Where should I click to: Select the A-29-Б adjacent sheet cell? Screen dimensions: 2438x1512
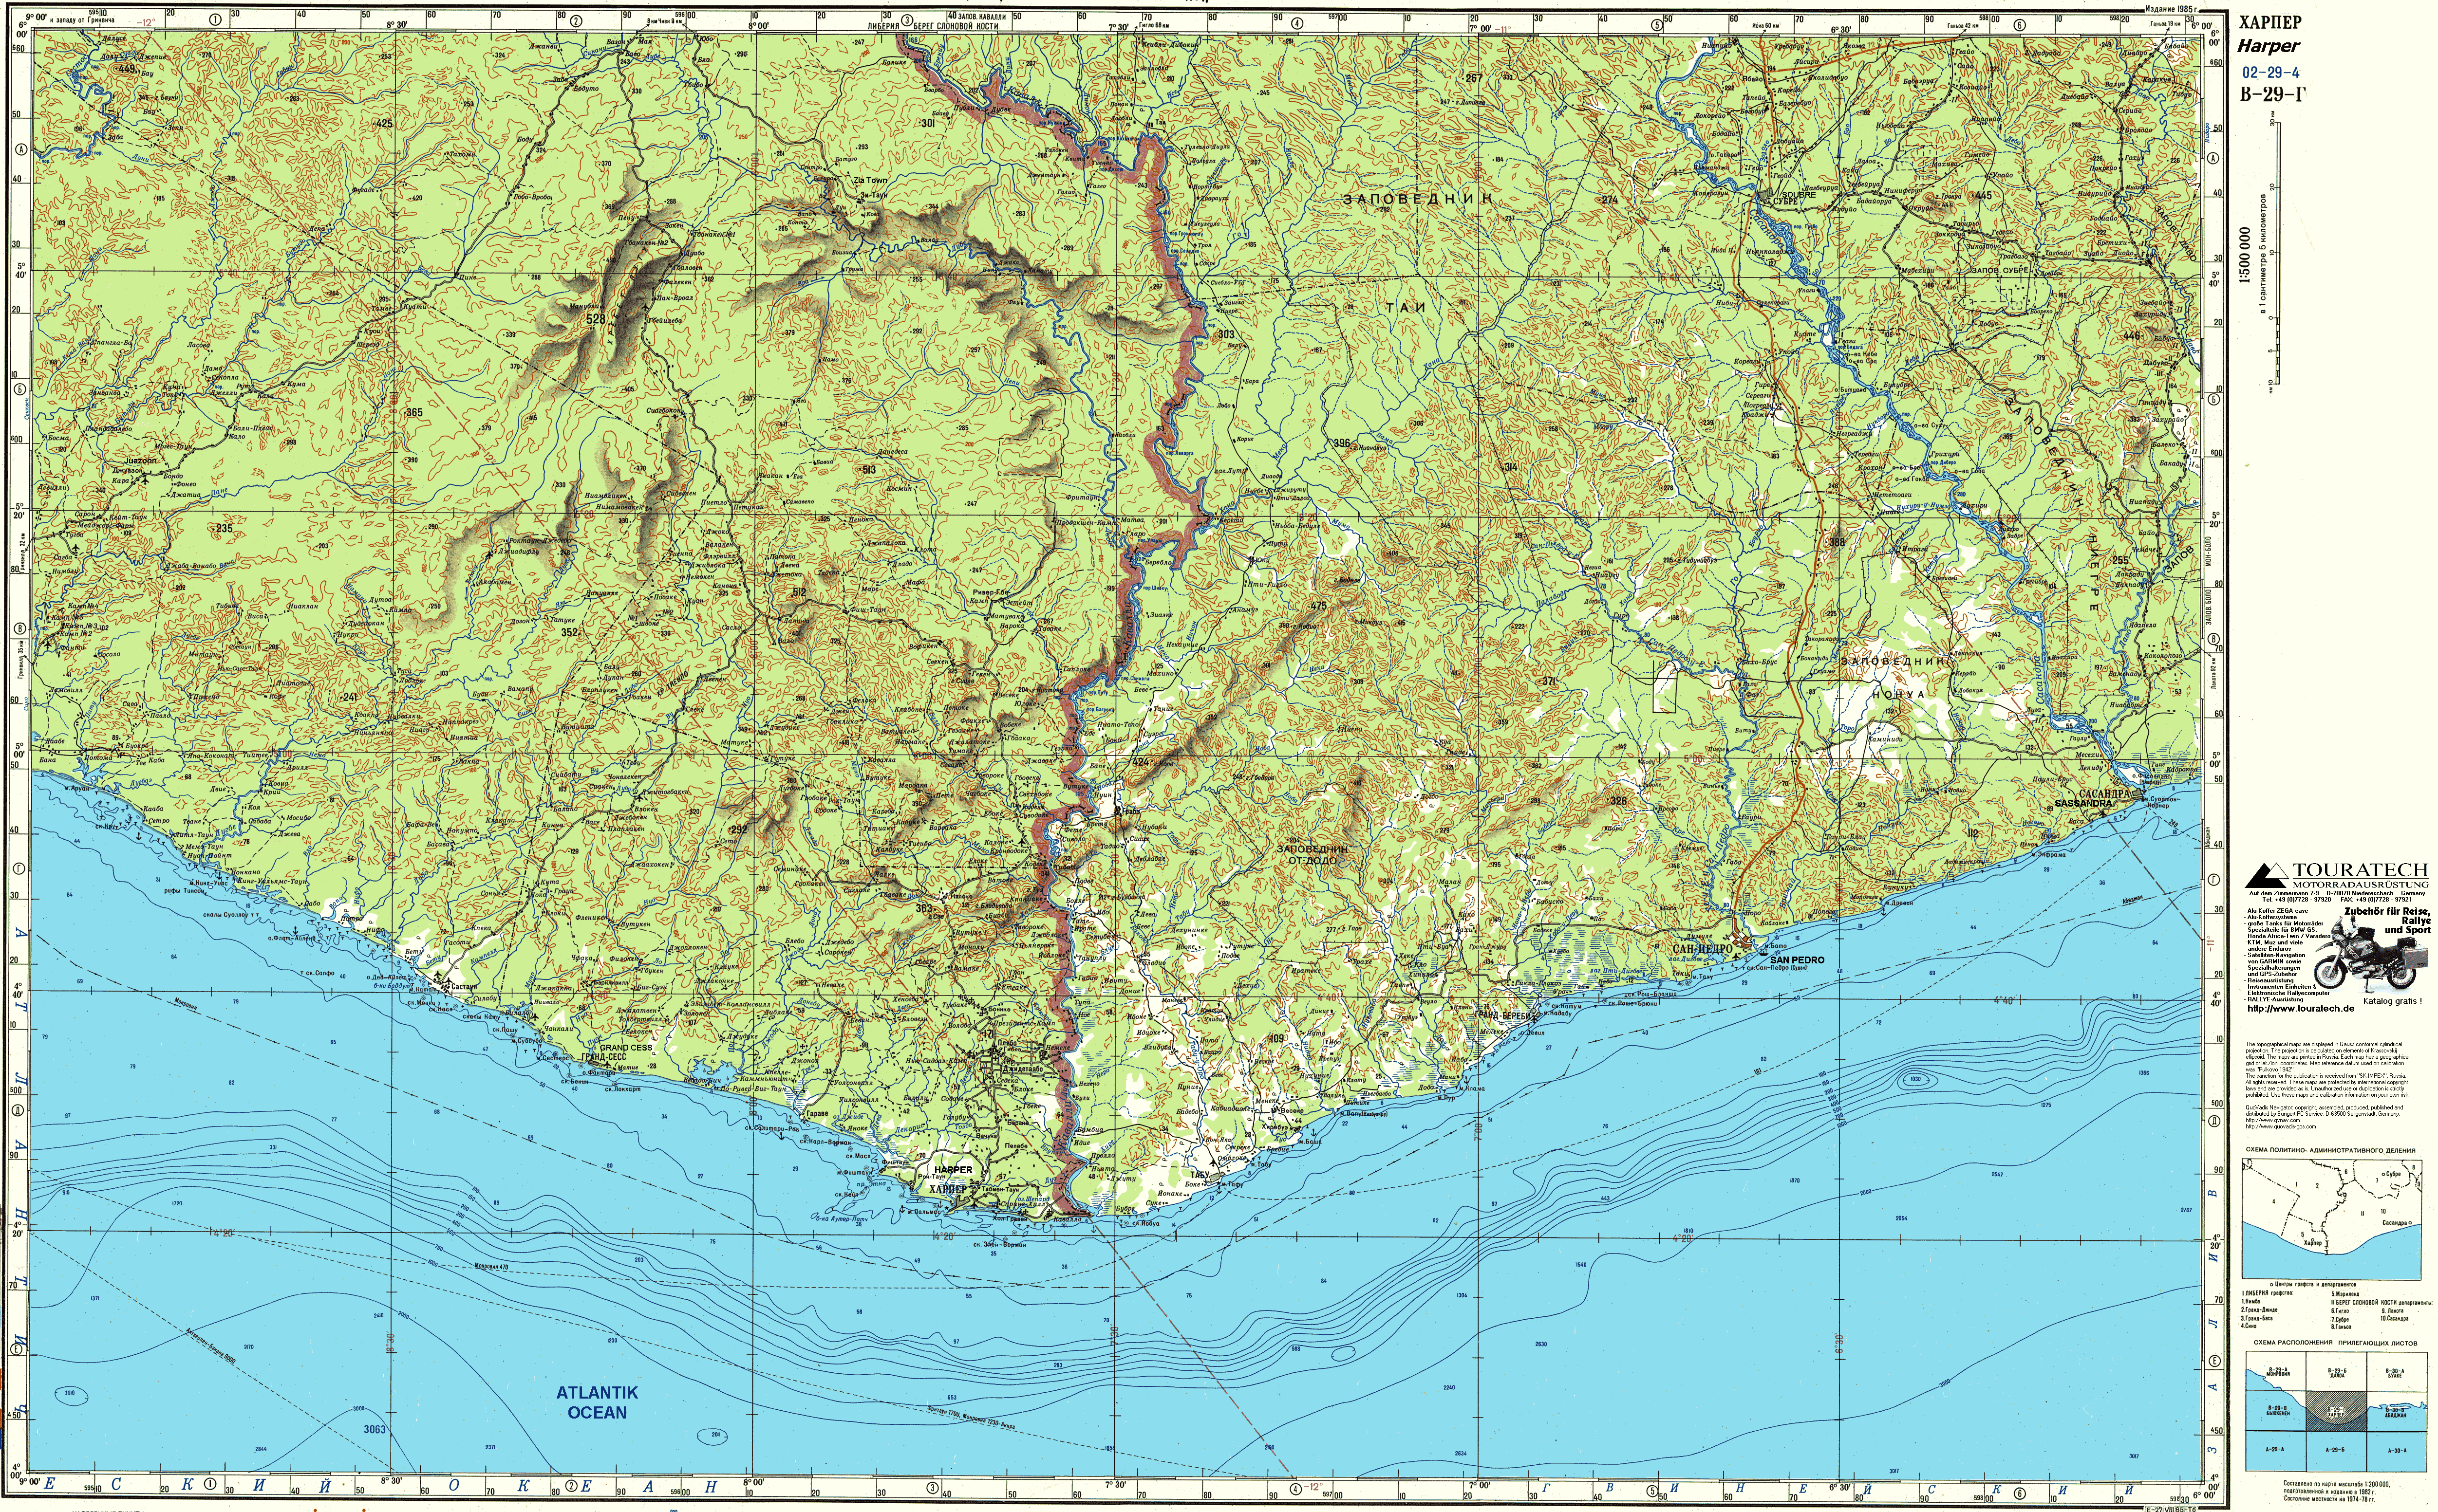pyautogui.click(x=2337, y=1451)
